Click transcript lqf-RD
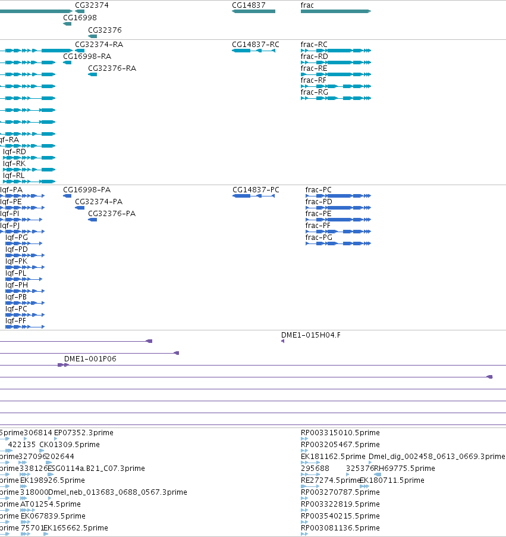 tap(14, 152)
